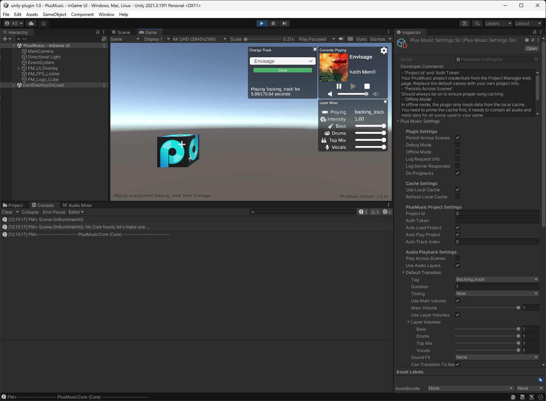Click the volume mute speaker icon

[330, 94]
